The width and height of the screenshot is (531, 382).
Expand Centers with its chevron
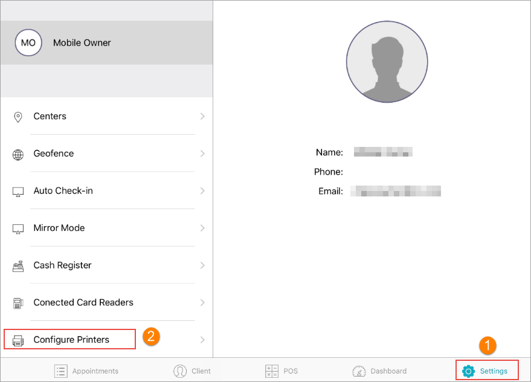pyautogui.click(x=202, y=116)
